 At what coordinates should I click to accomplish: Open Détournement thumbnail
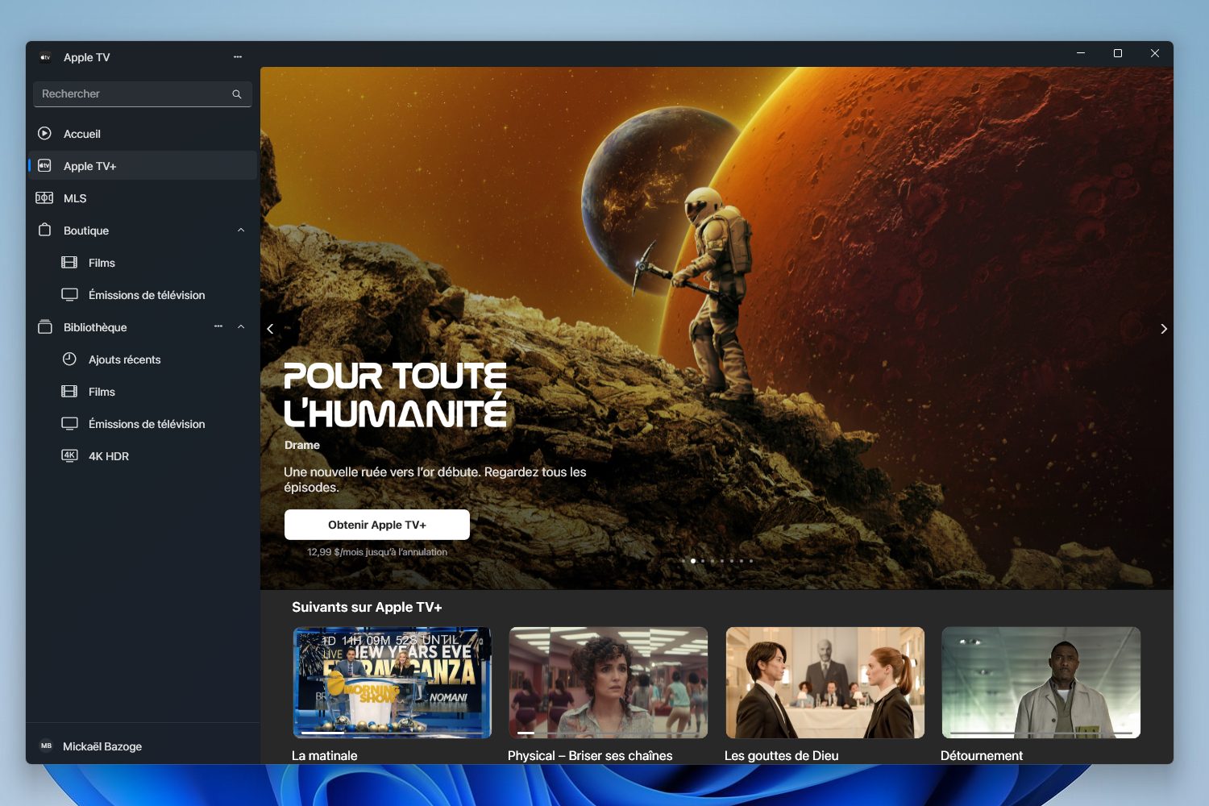[1041, 683]
